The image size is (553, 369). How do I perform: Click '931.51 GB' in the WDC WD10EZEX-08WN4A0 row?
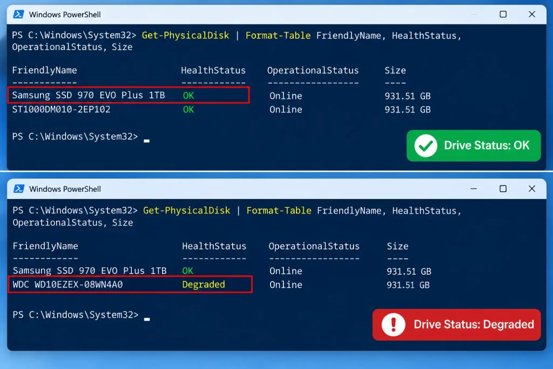[408, 285]
